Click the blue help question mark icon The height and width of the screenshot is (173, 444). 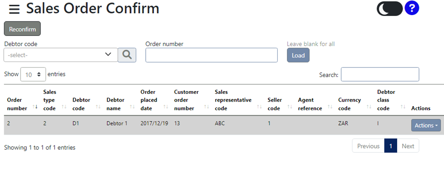coord(412,8)
